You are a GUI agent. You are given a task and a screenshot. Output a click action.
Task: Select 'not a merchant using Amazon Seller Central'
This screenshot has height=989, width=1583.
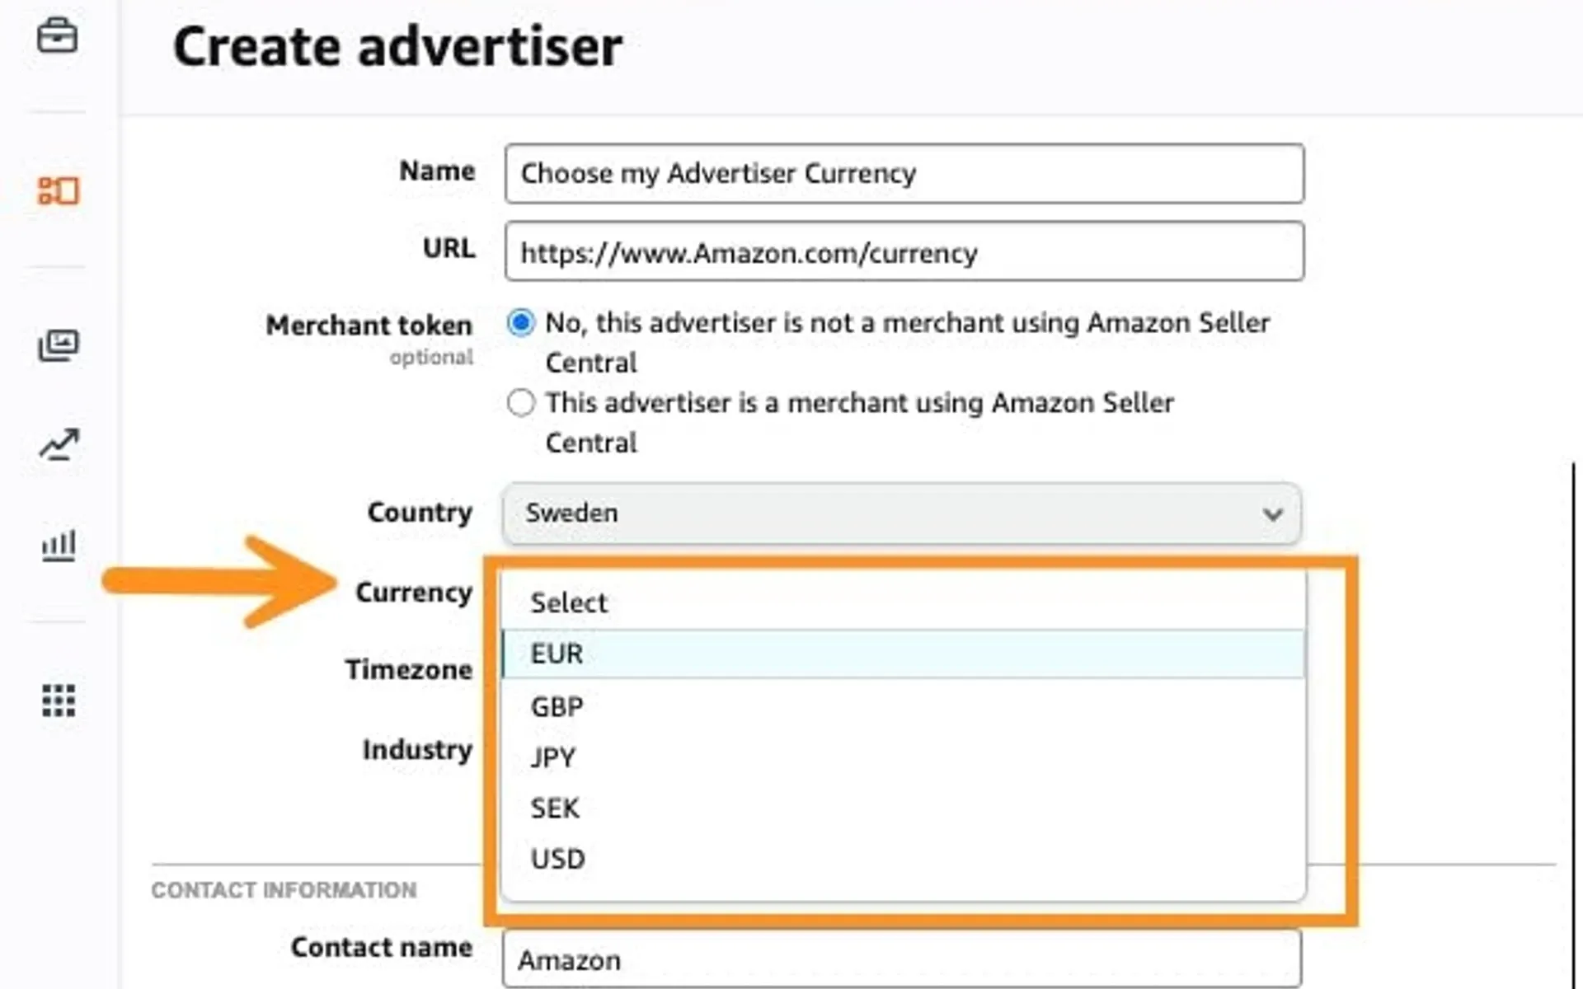(521, 324)
